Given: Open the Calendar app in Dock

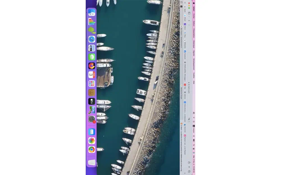Looking at the screenshot, I should pos(92,75).
